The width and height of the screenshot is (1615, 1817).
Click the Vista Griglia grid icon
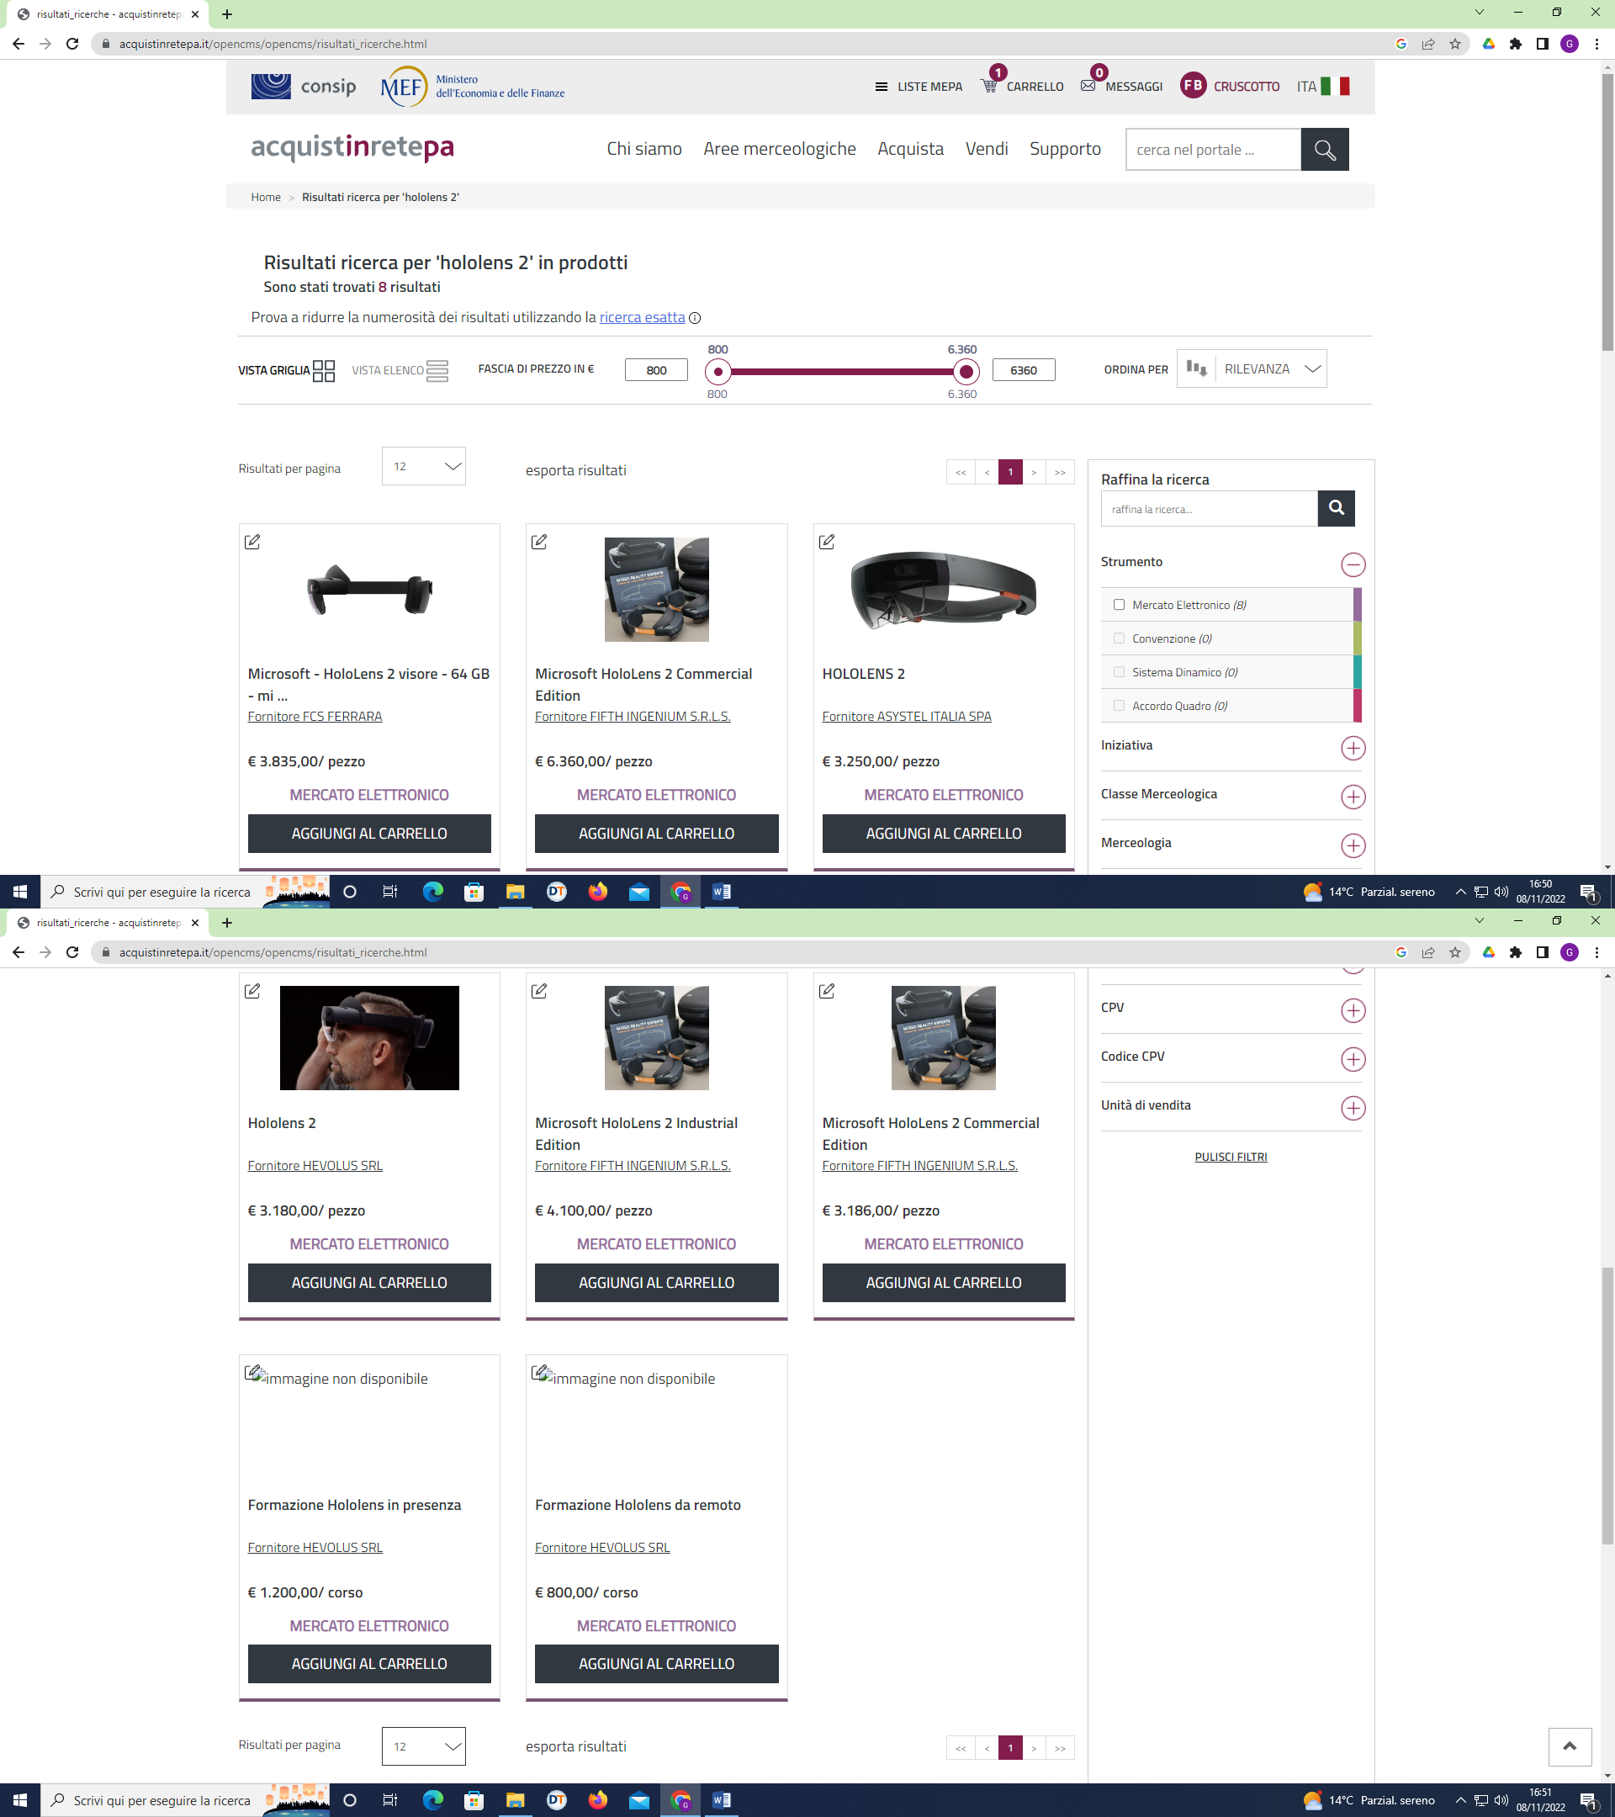[325, 370]
